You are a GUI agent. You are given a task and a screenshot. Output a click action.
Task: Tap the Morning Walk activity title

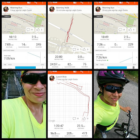pos(63,8)
